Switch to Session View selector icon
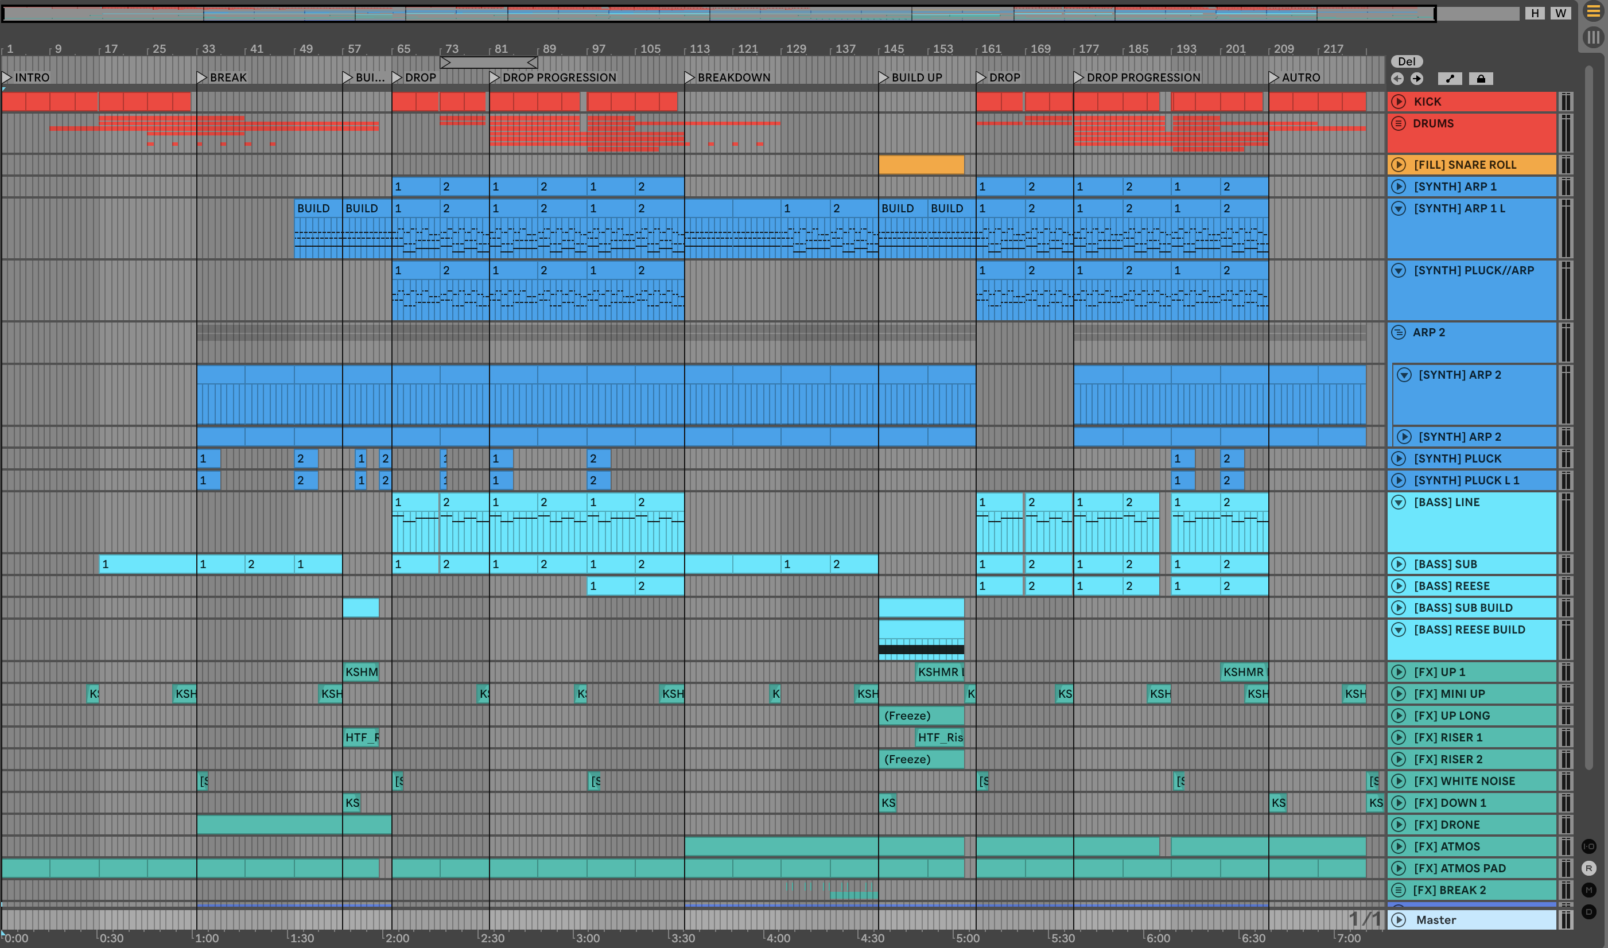The image size is (1608, 948). pyautogui.click(x=1593, y=38)
